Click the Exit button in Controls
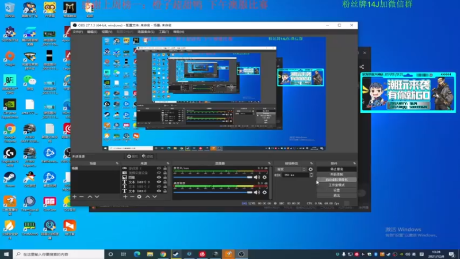 point(336,195)
